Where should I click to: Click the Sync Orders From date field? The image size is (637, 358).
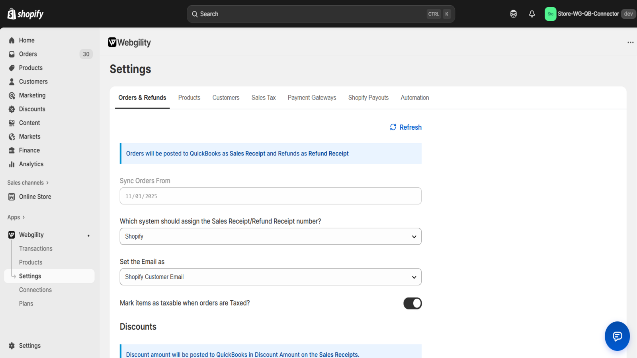270,196
